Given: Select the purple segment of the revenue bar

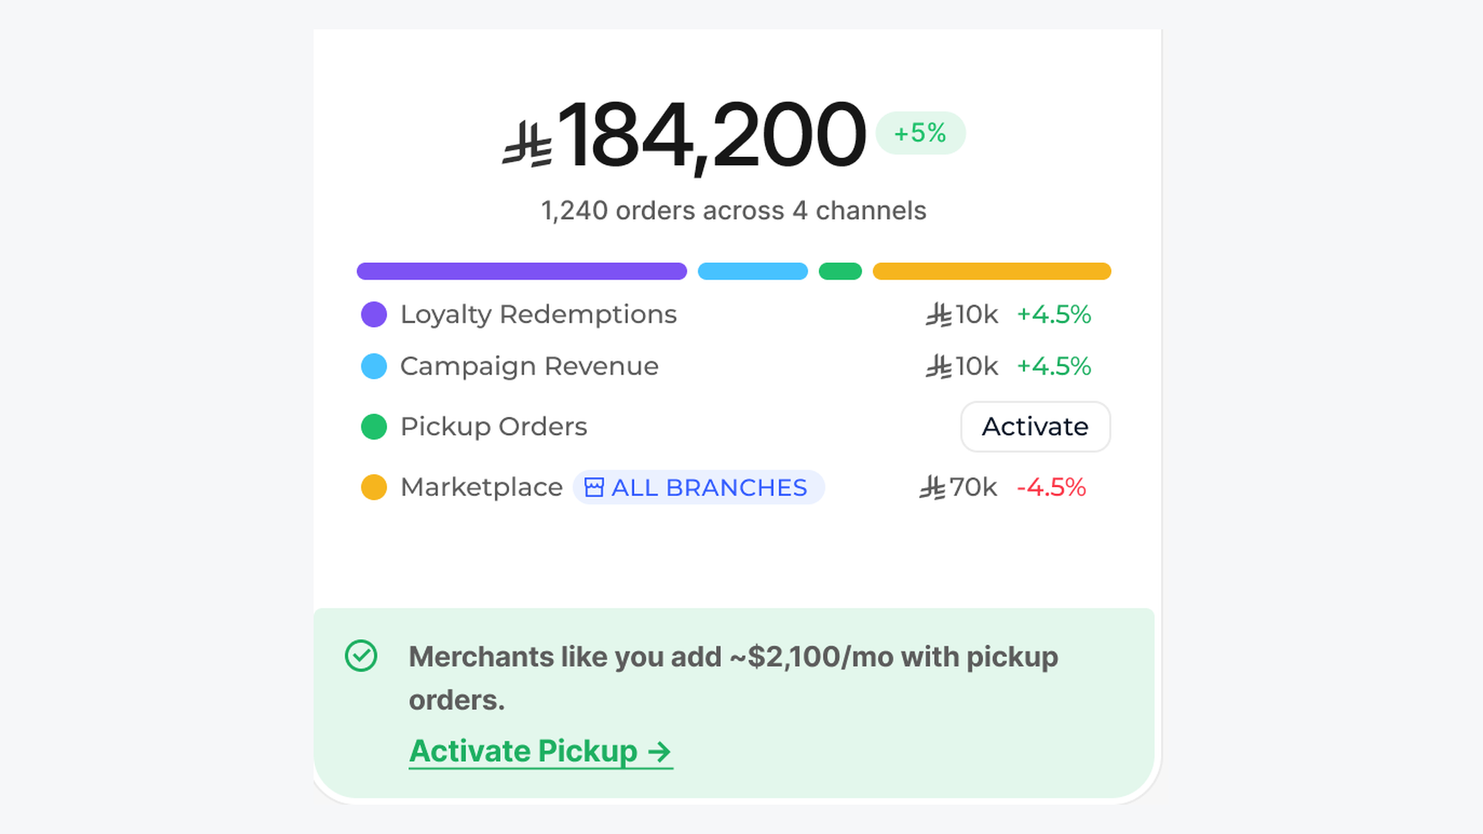Looking at the screenshot, I should pos(521,271).
